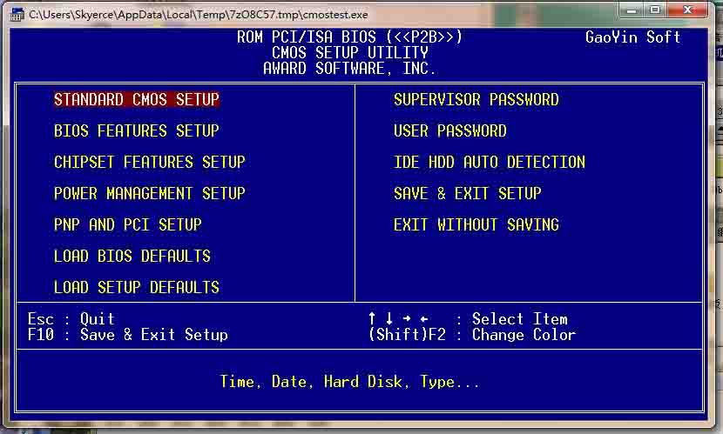
Task: Run IDE HDD AUTO DETECTION
Action: coord(490,162)
